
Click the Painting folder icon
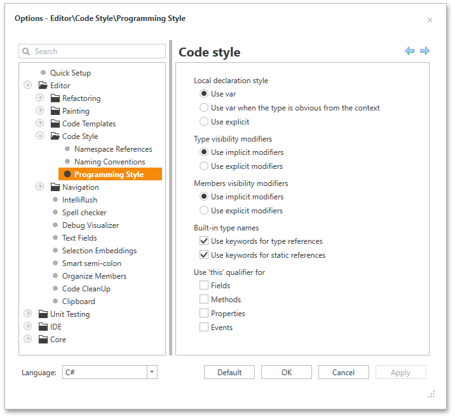pyautogui.click(x=55, y=111)
